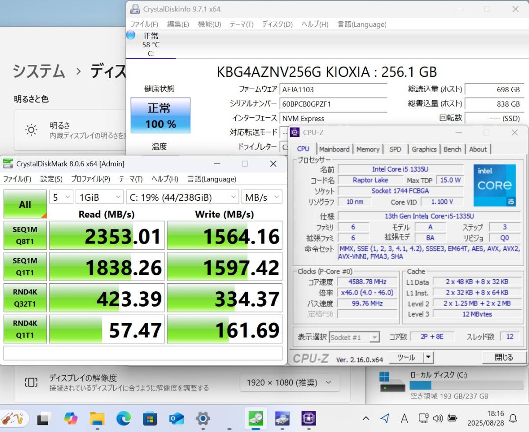
Task: Click the Outlook icon in the taskbar
Action: [176, 418]
